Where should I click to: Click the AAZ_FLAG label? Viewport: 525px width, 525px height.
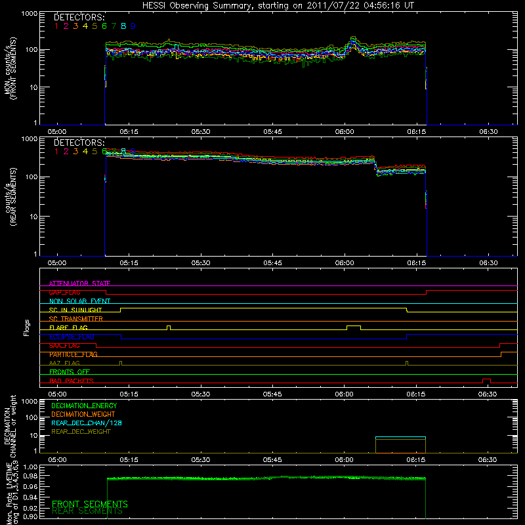click(64, 363)
